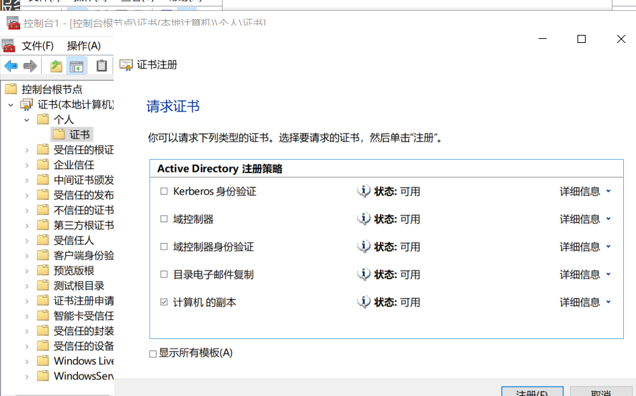The height and width of the screenshot is (396, 636).
Task: Click the status info icon for Kerberos 身份验证
Action: tap(364, 191)
